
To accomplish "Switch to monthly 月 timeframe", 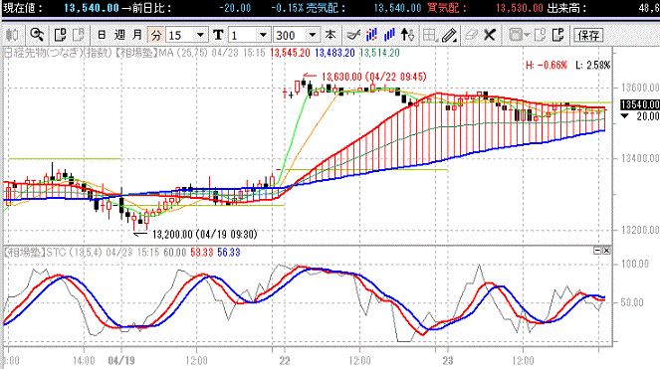I will tap(137, 35).
